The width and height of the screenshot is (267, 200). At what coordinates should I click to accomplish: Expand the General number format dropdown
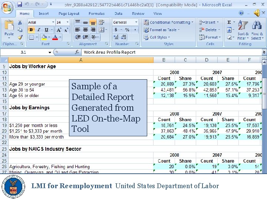136,22
